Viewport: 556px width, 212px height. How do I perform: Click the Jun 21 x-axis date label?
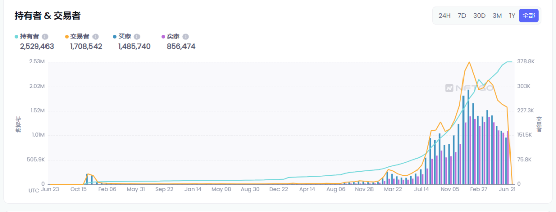507,190
